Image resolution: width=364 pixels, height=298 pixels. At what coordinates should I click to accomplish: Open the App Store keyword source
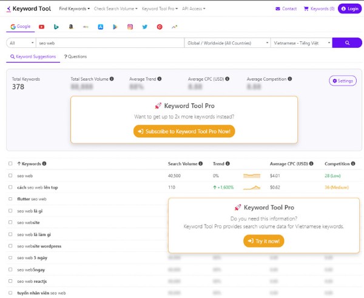coord(101,27)
